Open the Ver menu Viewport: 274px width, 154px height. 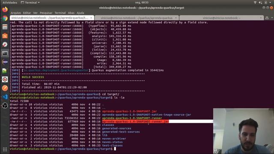35,13
